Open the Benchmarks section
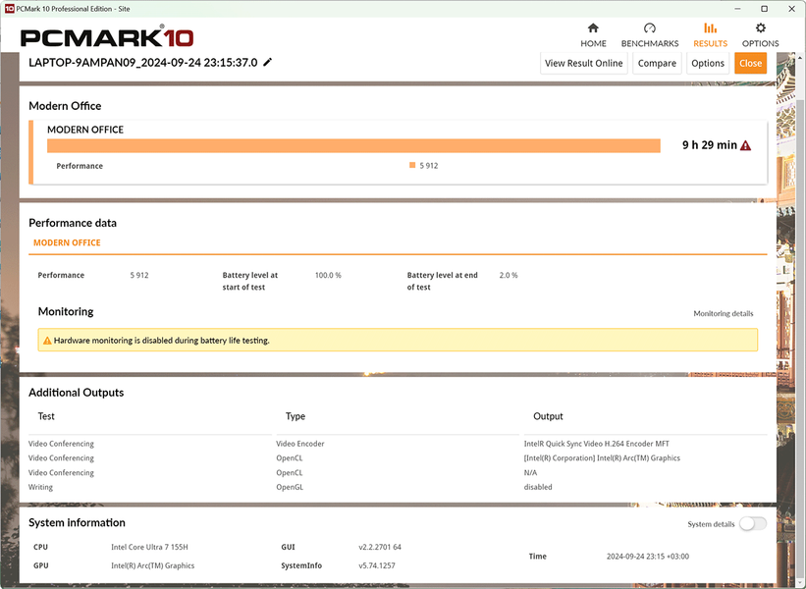Screen dimensions: 806x589 tap(650, 35)
